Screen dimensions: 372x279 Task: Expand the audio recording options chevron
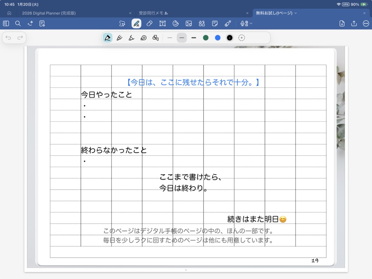[x=251, y=23]
